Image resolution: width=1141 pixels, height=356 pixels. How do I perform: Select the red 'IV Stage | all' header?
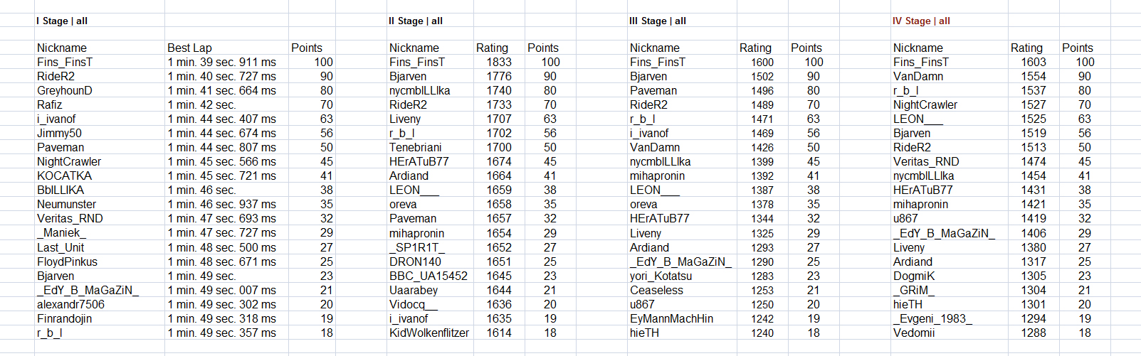coord(921,21)
